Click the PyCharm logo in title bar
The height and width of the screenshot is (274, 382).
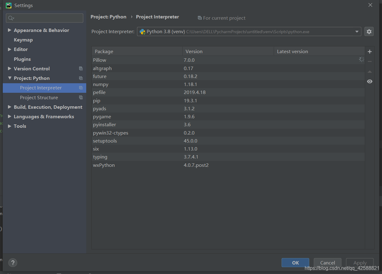9,5
